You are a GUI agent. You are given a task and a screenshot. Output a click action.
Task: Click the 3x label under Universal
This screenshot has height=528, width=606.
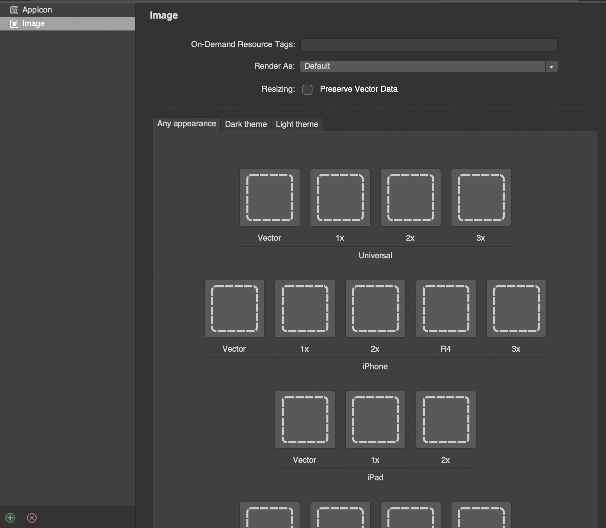481,238
